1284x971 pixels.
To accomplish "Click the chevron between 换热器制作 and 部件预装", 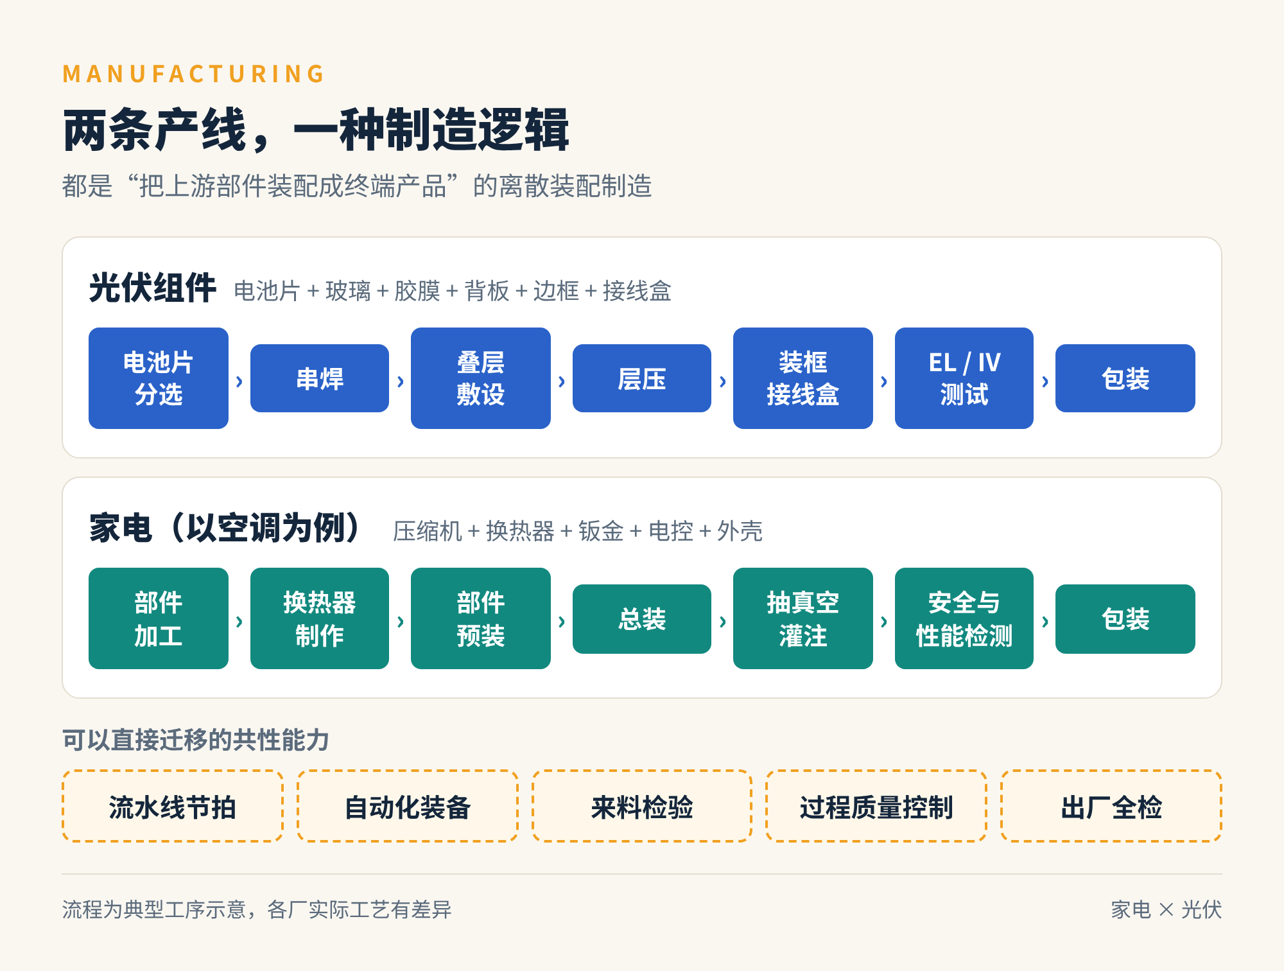I will coord(401,622).
